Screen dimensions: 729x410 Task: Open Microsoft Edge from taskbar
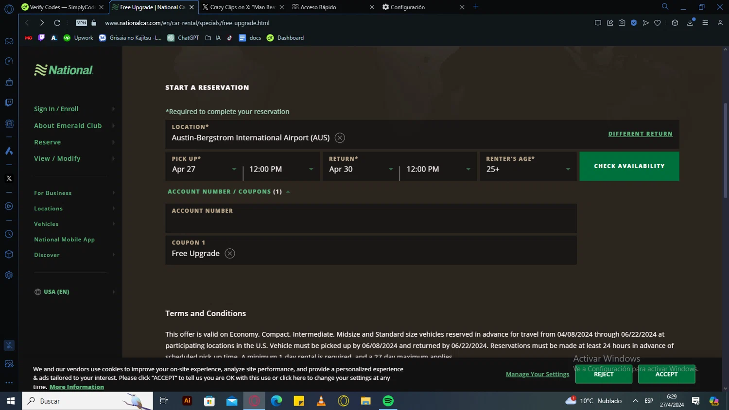[x=277, y=401]
